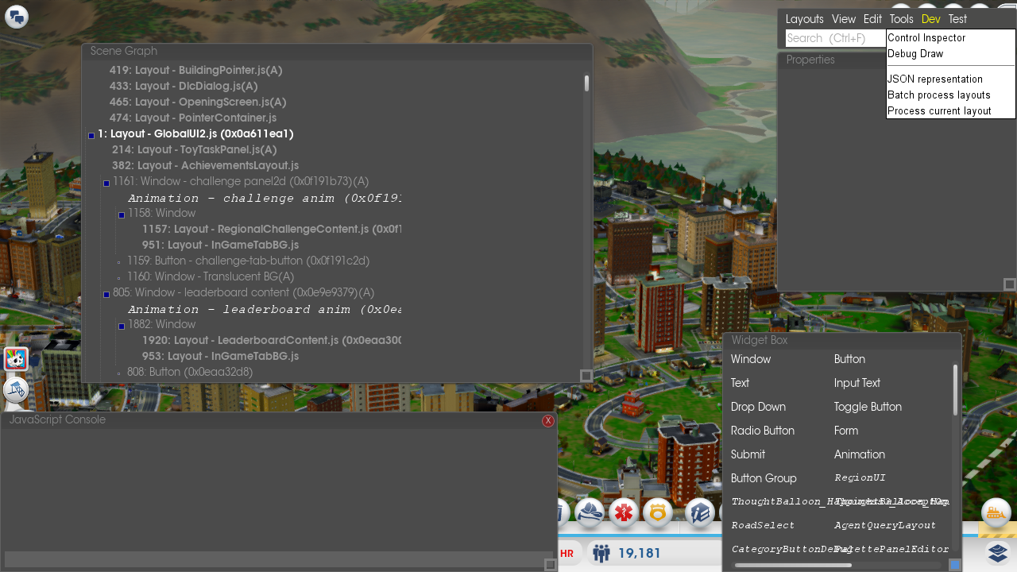Pick the Radio Button widget in Widget Box
The height and width of the screenshot is (572, 1017).
(763, 431)
